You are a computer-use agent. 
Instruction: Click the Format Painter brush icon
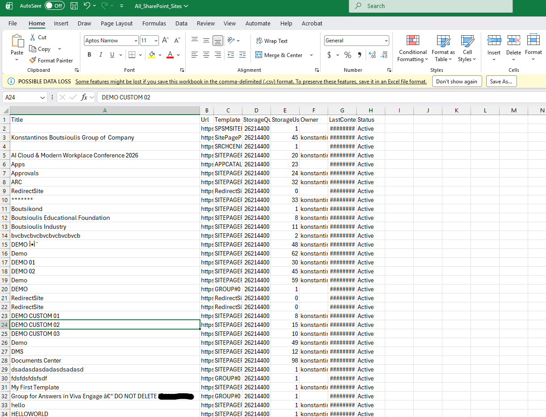click(33, 61)
